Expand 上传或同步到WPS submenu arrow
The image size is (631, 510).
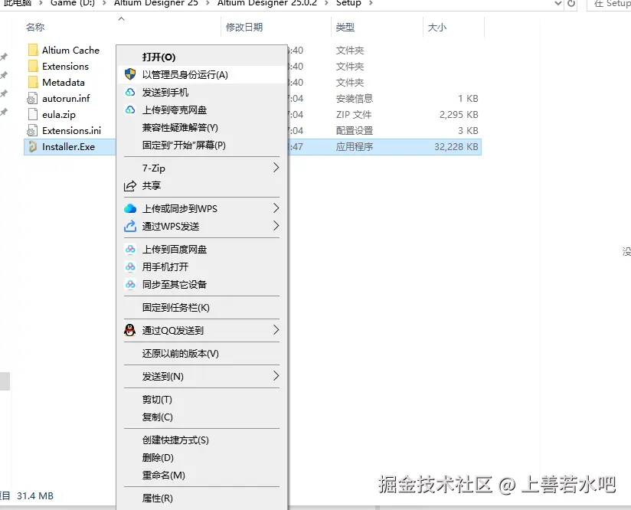[276, 208]
